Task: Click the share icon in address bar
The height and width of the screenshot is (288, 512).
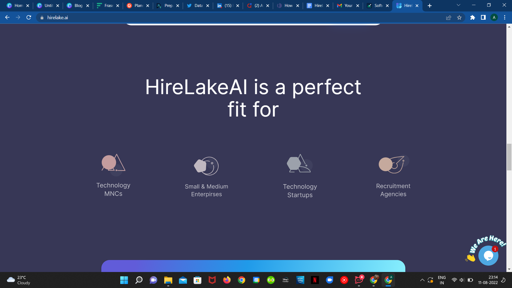Action: [x=449, y=17]
